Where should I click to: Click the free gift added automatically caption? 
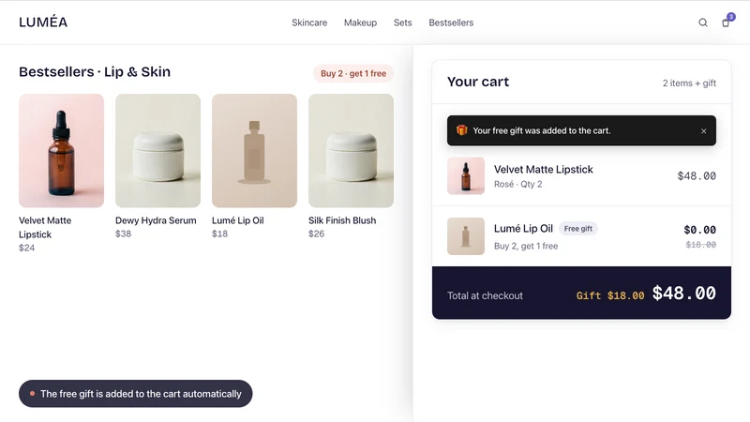pyautogui.click(x=135, y=394)
